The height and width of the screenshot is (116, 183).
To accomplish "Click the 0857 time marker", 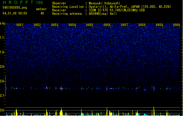I will tap(125, 25).
